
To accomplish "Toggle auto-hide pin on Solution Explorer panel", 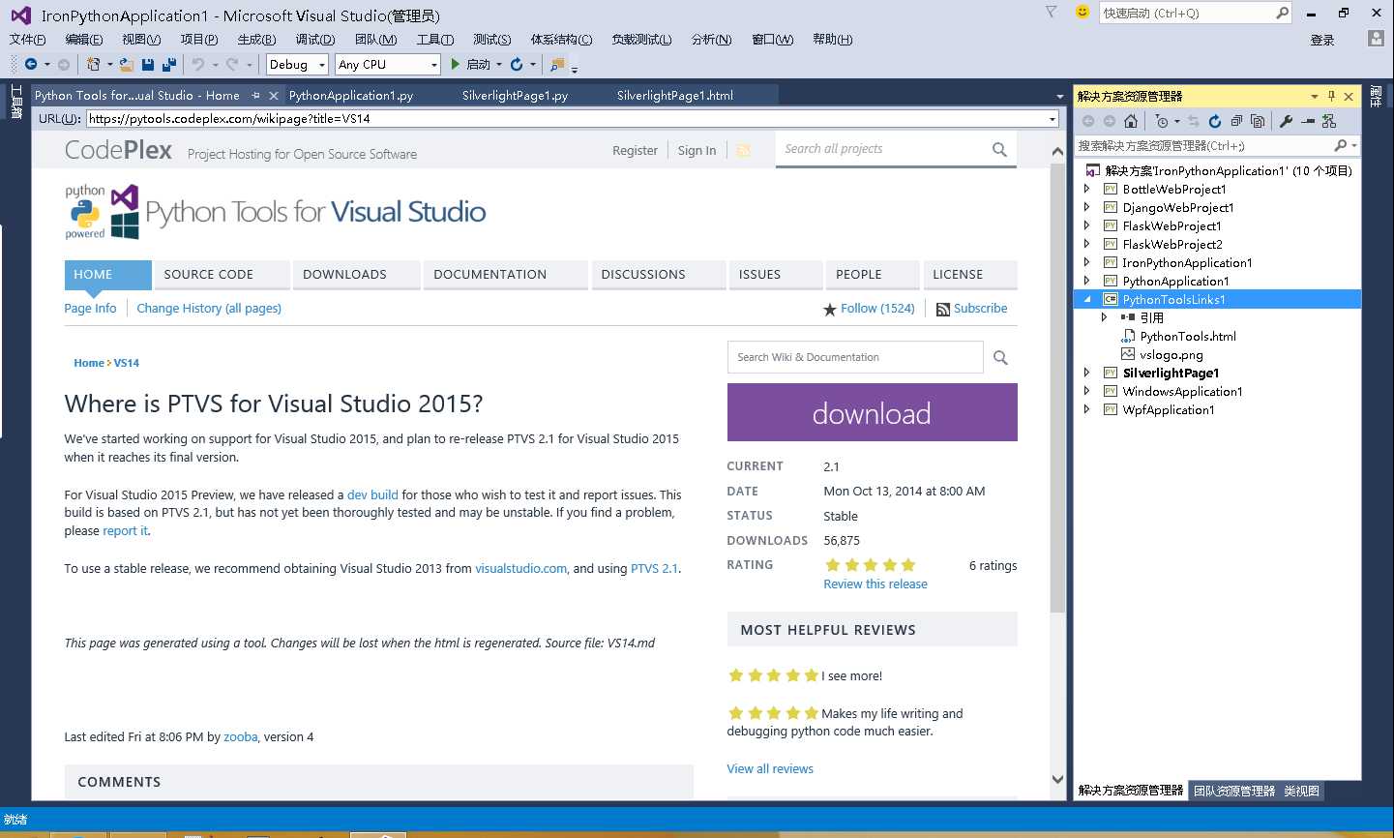I will [x=1331, y=96].
